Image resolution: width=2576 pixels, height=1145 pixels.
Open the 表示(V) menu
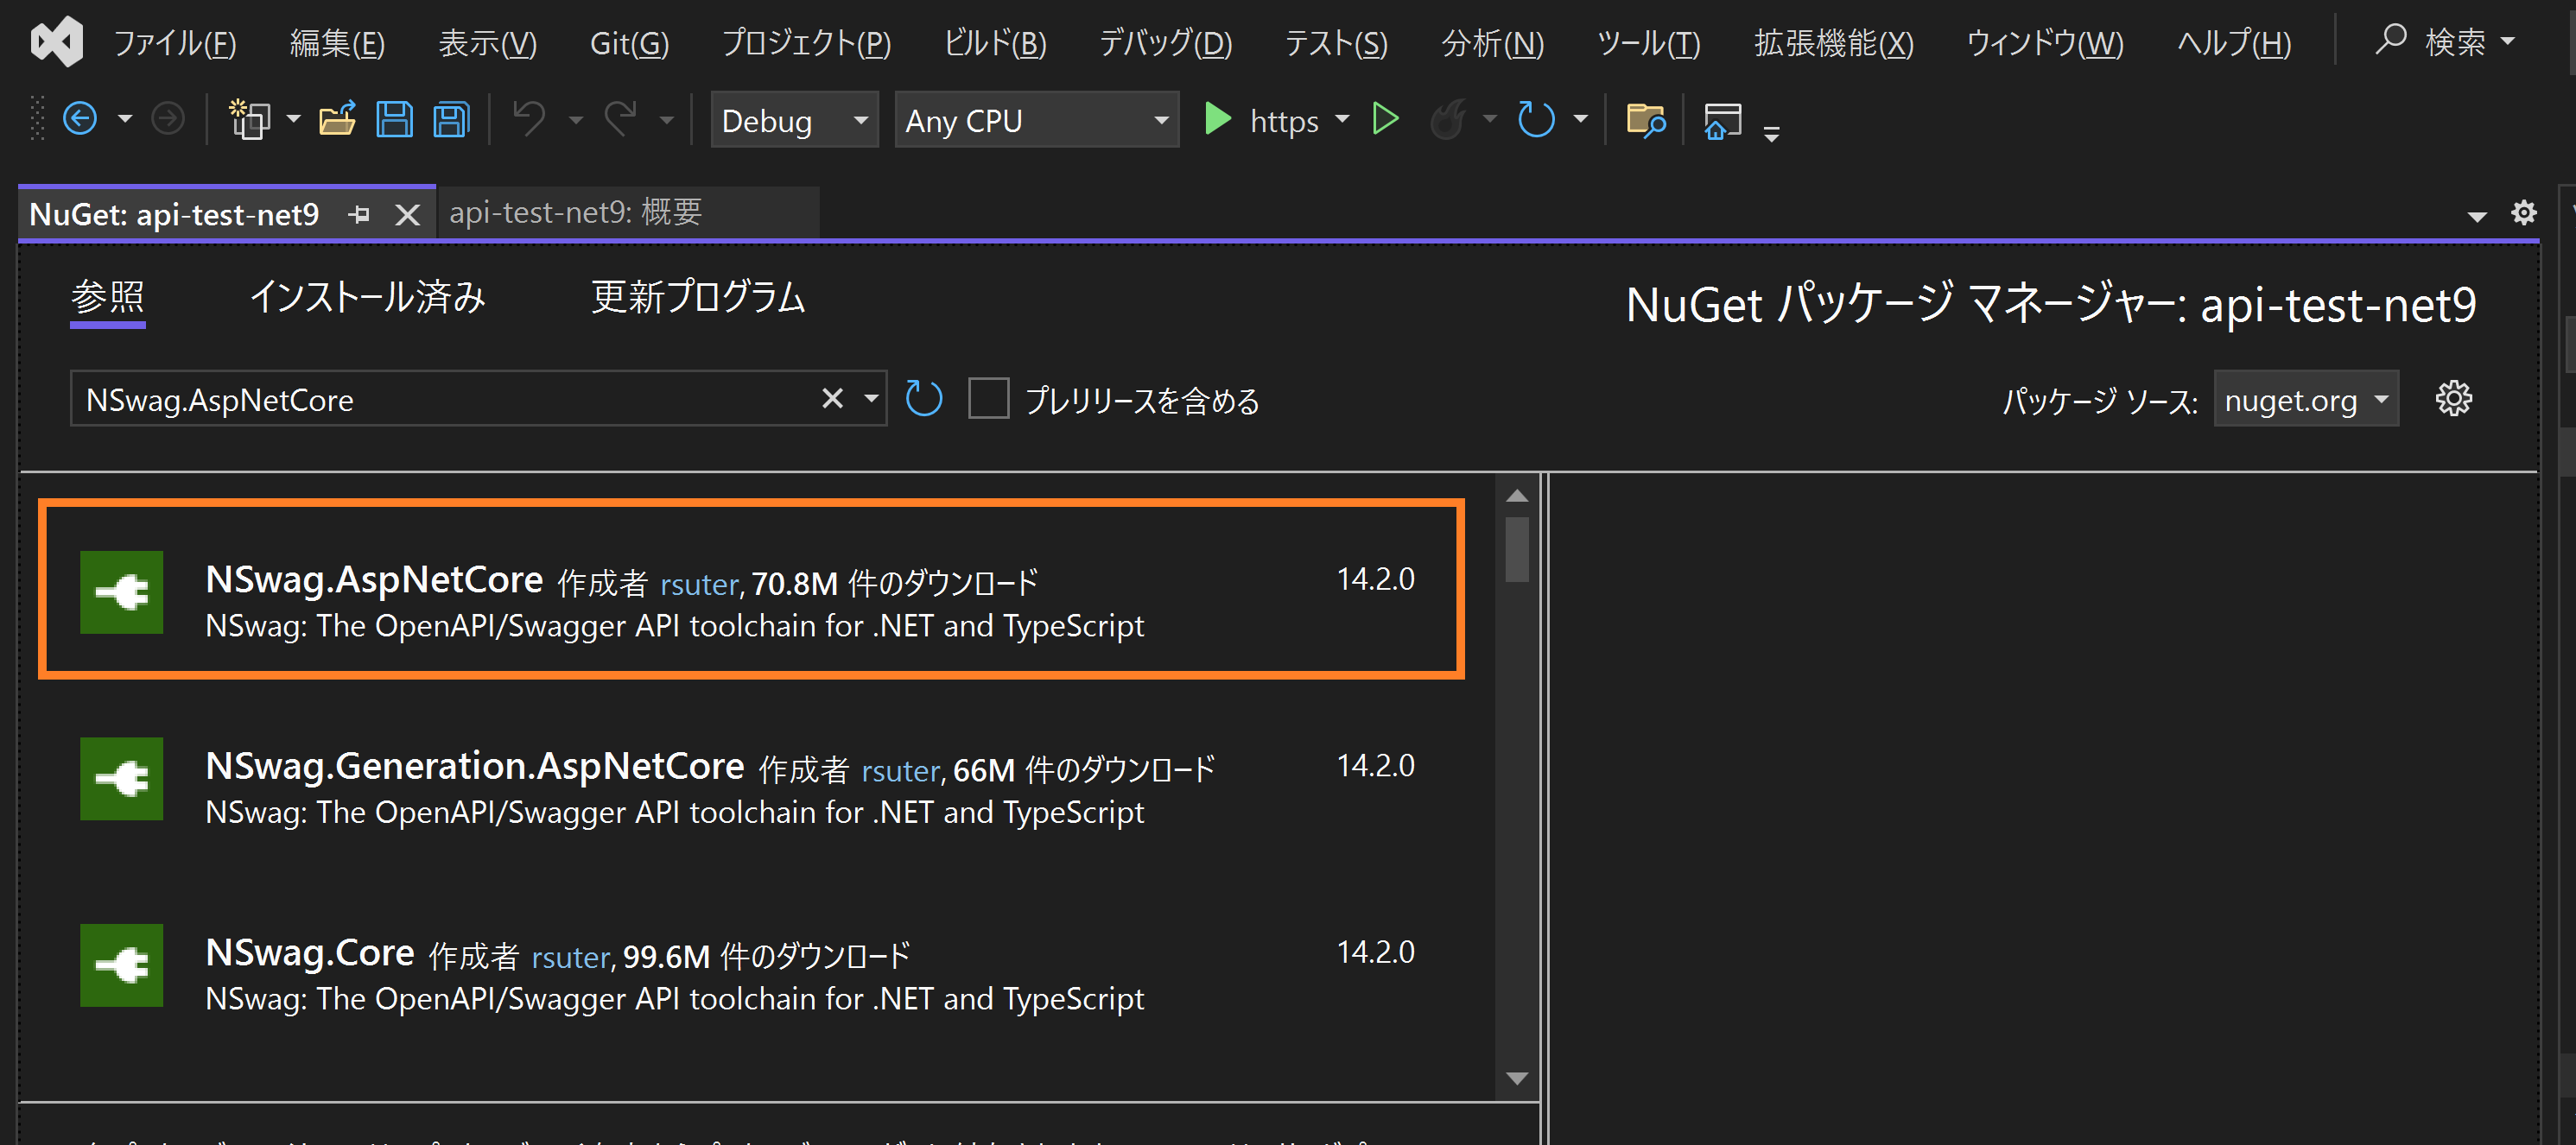(x=488, y=43)
